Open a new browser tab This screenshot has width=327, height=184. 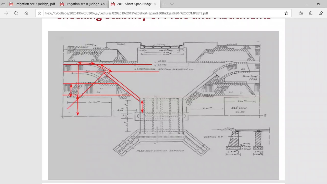click(164, 4)
